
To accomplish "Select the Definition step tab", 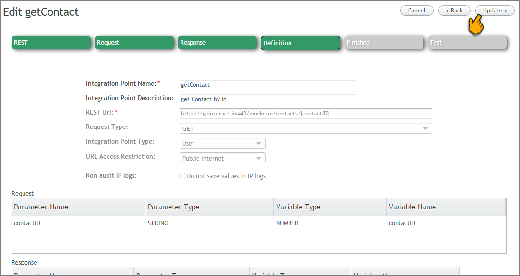I will [301, 43].
